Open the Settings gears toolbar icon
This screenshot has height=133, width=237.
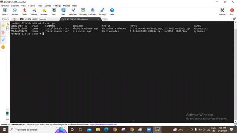[102, 12]
